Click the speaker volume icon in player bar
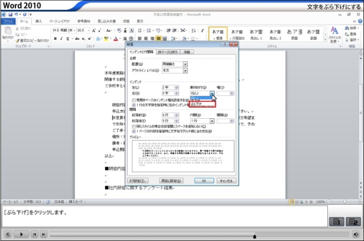 (x=355, y=234)
